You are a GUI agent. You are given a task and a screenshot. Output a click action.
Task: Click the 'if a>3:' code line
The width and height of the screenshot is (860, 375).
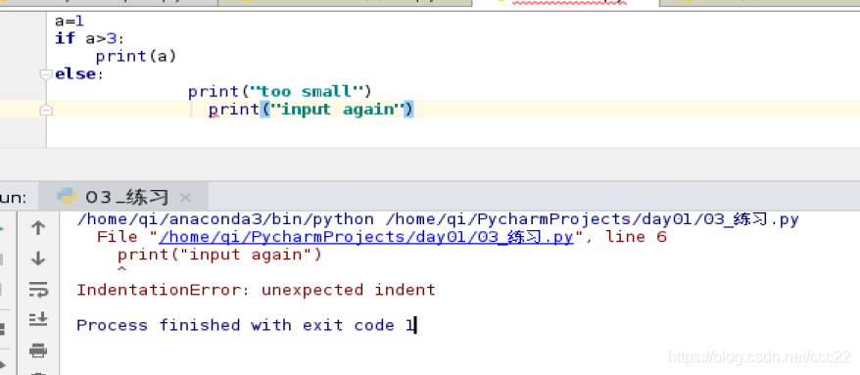(90, 39)
